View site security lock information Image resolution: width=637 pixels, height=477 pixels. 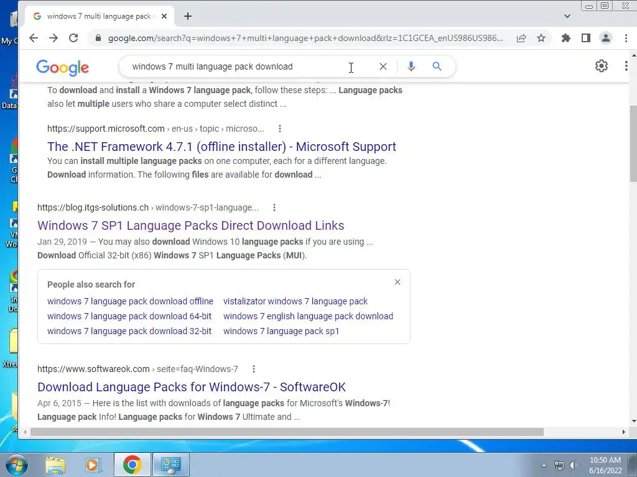98,38
